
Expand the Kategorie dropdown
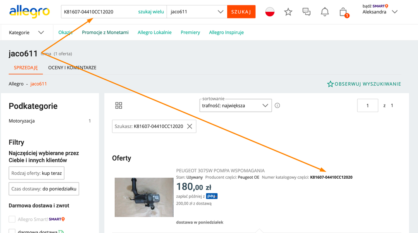(x=26, y=33)
